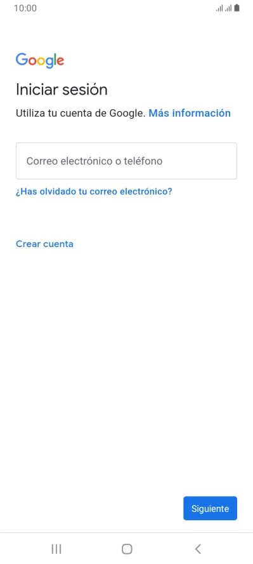
Task: Open recent apps with three-bar navigation icon
Action: point(56,549)
